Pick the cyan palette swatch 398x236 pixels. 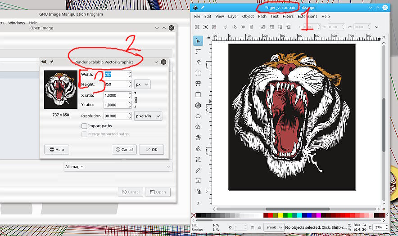coord(299,215)
